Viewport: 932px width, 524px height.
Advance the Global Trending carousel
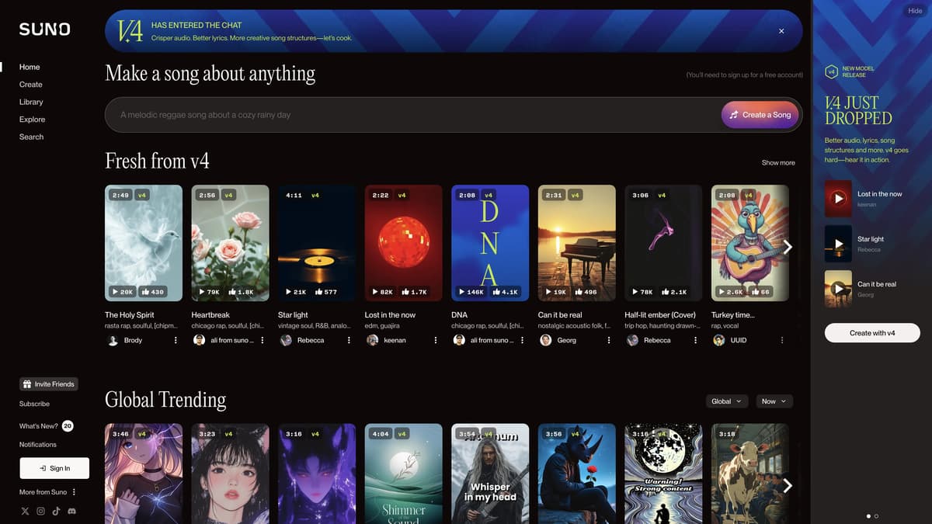(x=788, y=485)
